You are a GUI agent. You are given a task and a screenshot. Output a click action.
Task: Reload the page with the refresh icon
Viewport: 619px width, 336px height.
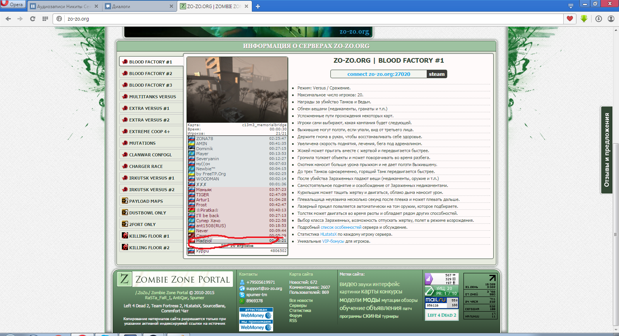click(32, 19)
